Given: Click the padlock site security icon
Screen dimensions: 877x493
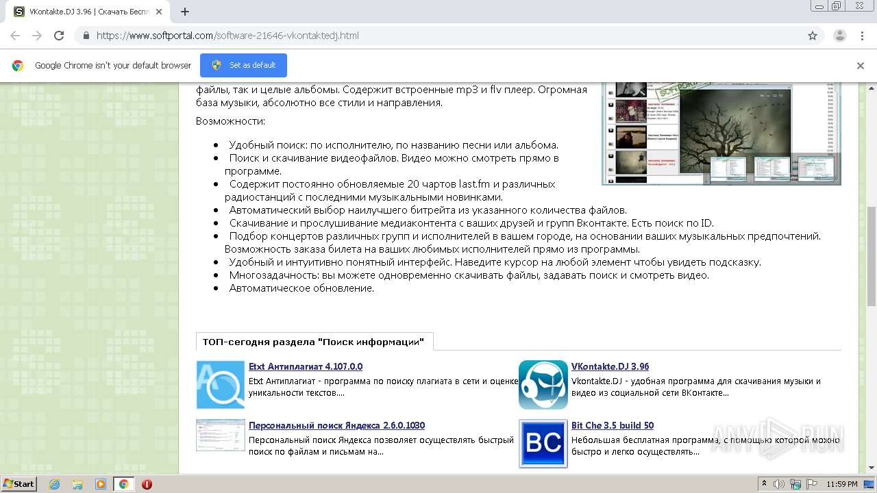Looking at the screenshot, I should tap(86, 36).
